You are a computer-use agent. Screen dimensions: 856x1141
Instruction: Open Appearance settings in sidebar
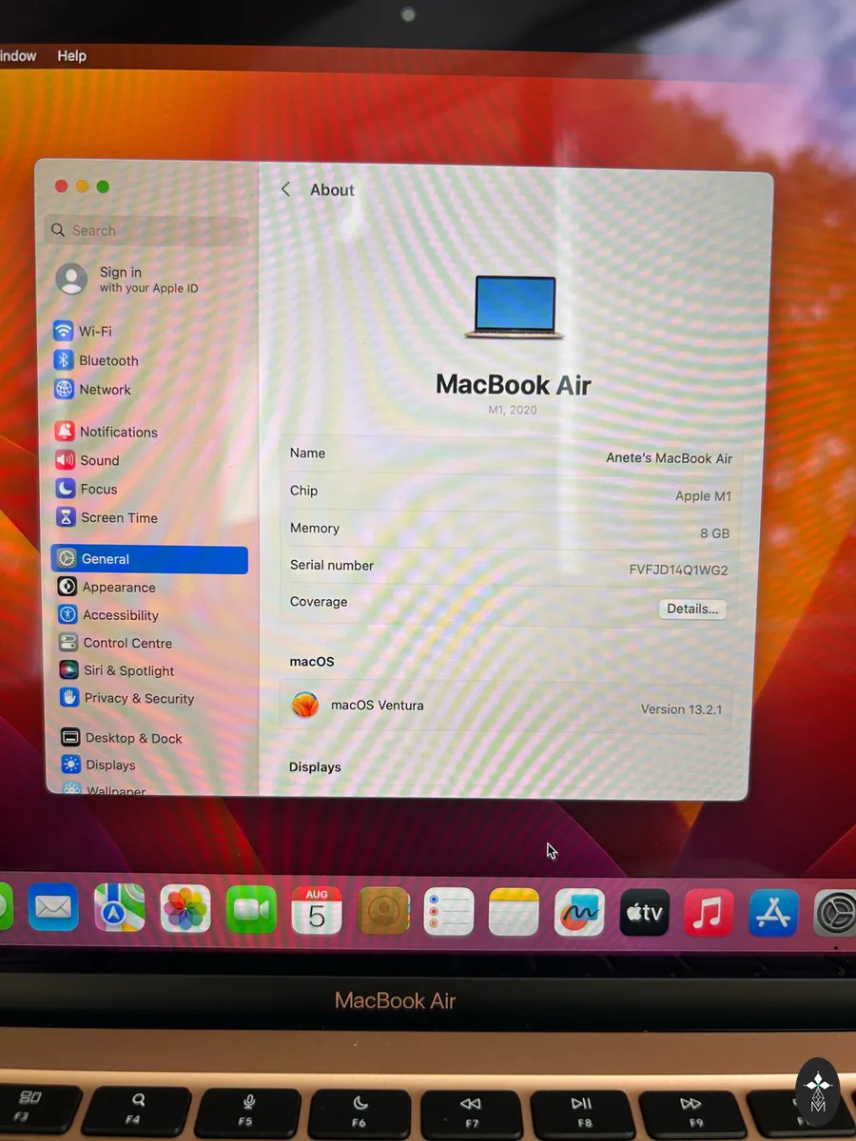point(106,588)
